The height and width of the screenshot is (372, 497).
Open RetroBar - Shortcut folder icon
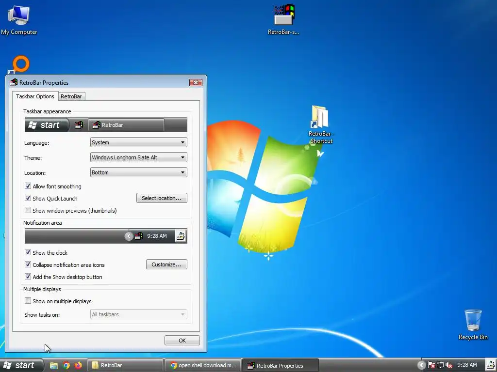pyautogui.click(x=321, y=124)
